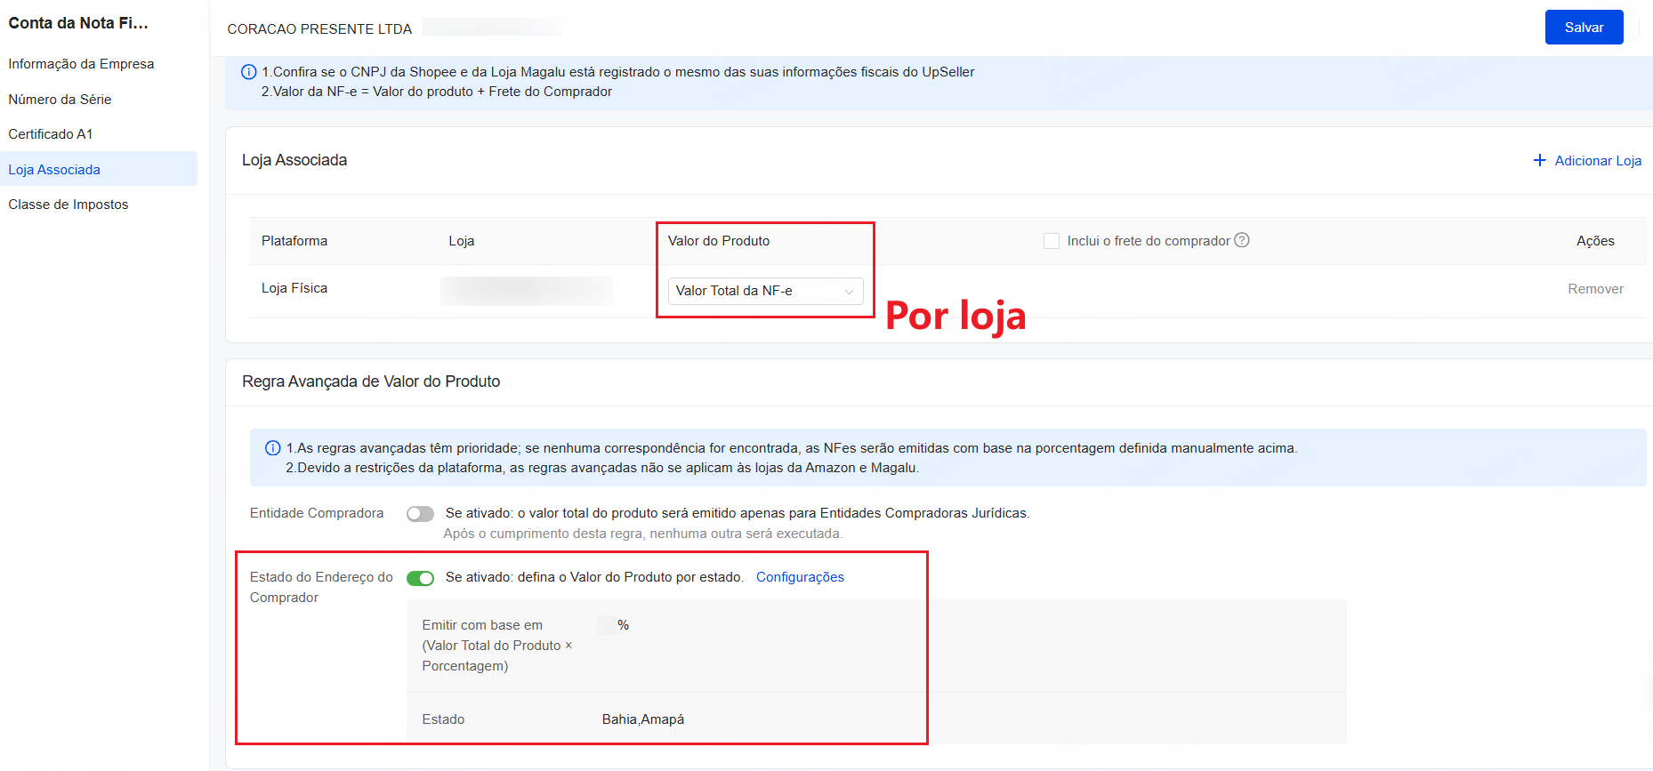The width and height of the screenshot is (1653, 771).
Task: Open Classe de Impostos section
Action: point(69,205)
